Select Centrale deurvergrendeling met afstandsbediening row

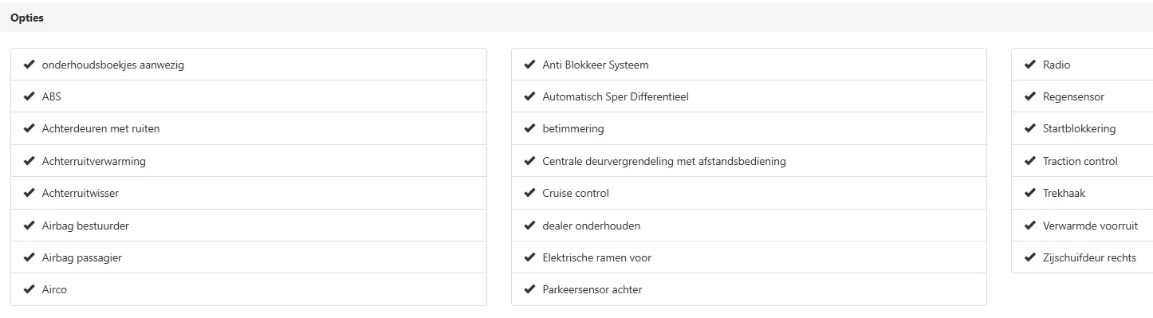pyautogui.click(x=749, y=161)
